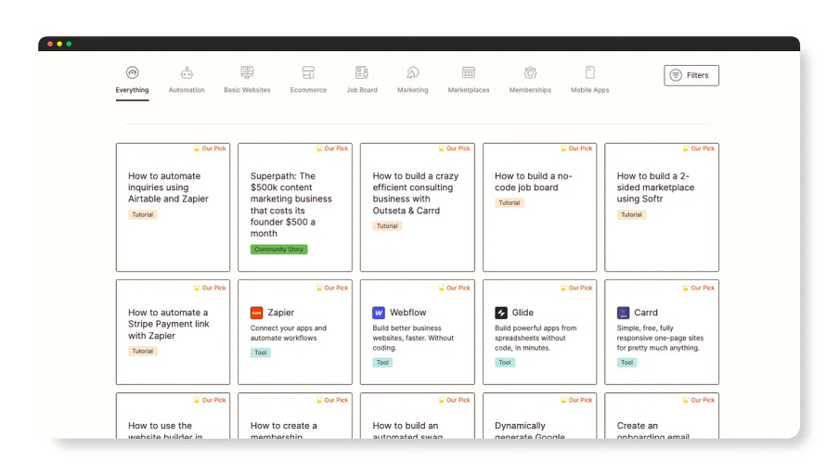Click the Glide logo icon
The width and height of the screenshot is (839, 475).
[501, 313]
